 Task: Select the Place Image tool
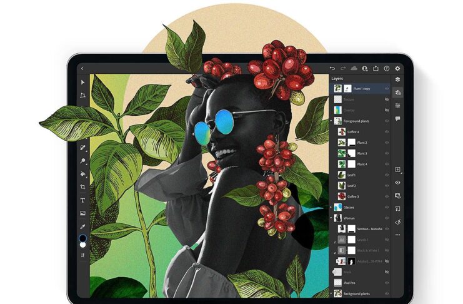[x=82, y=213]
